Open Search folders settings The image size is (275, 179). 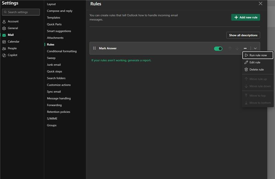tap(56, 78)
